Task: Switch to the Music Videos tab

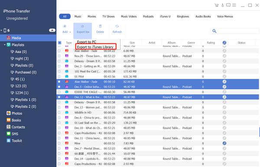Action: tap(129, 16)
